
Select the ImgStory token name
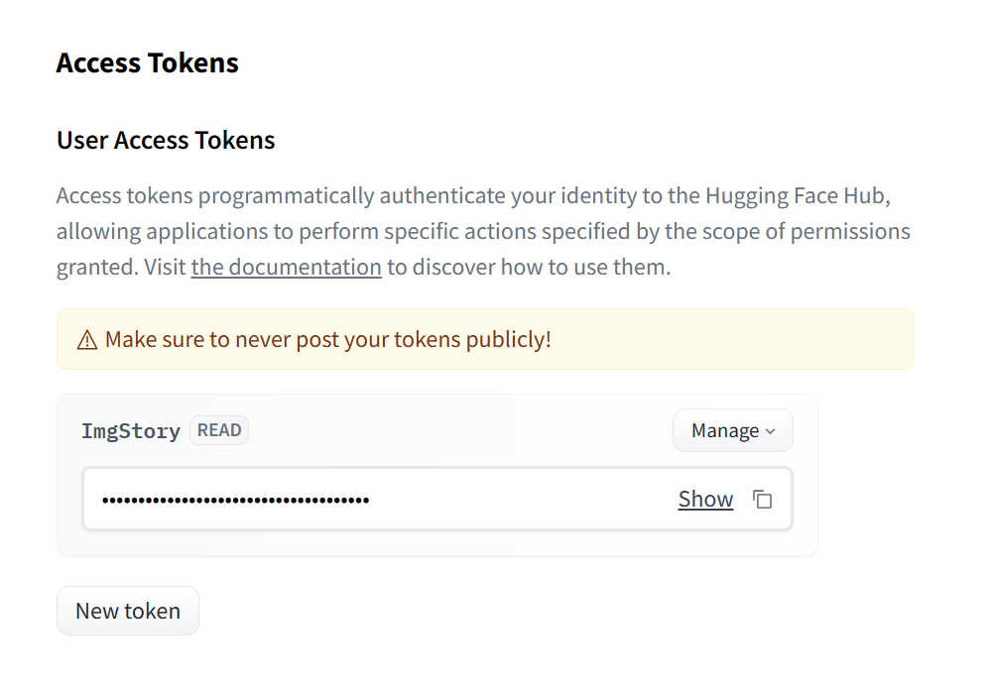[131, 431]
